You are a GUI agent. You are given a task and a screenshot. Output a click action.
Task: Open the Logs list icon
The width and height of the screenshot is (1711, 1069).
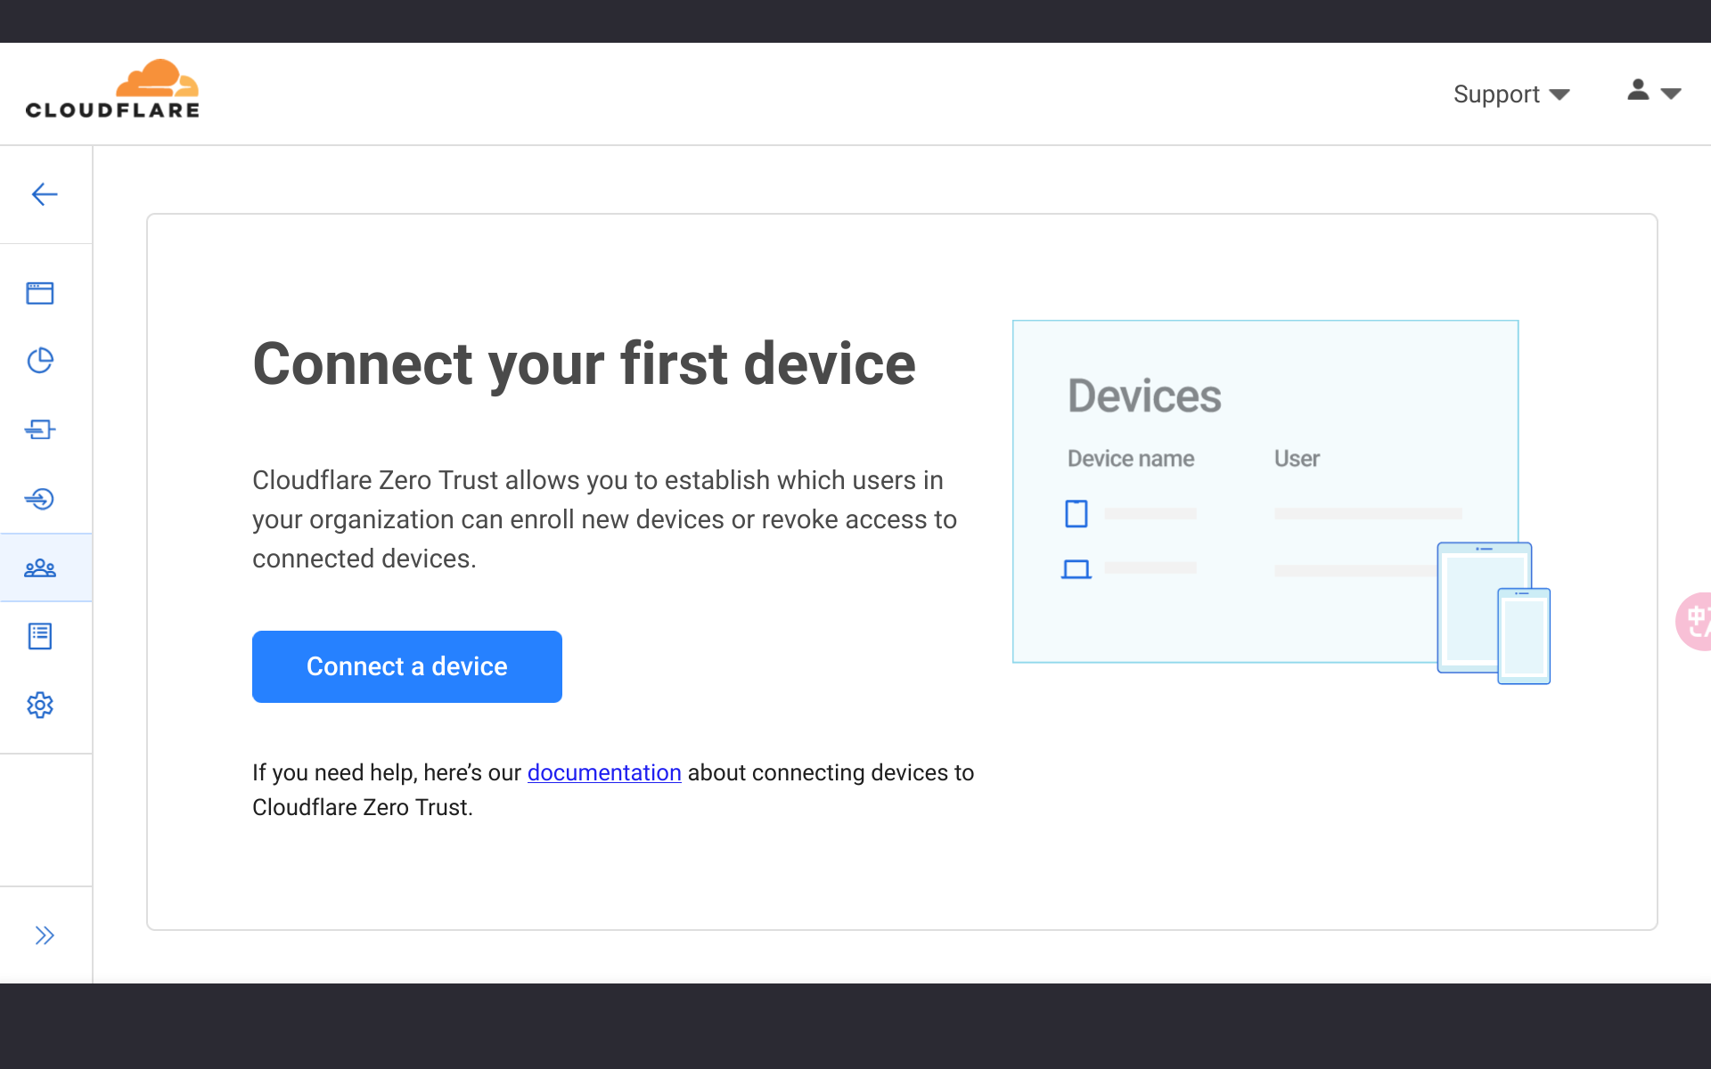[40, 636]
